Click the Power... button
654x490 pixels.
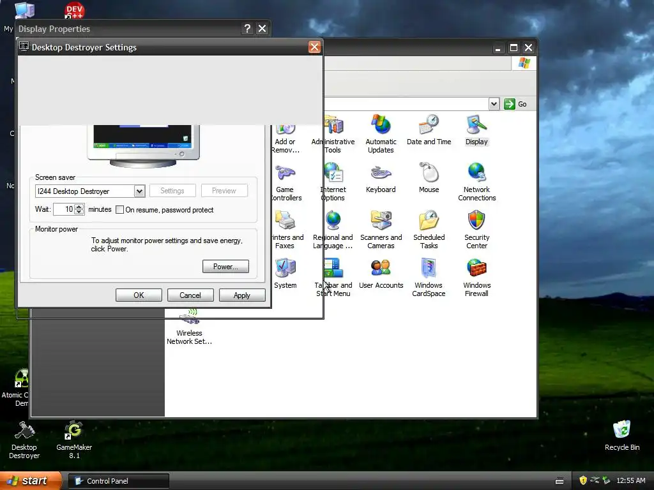point(225,267)
